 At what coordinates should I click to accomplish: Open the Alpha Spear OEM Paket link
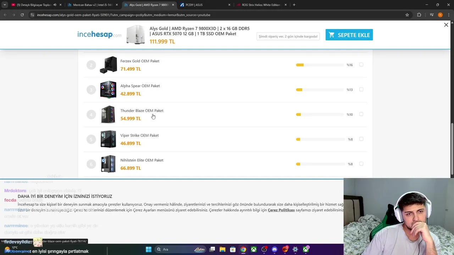coord(140,86)
